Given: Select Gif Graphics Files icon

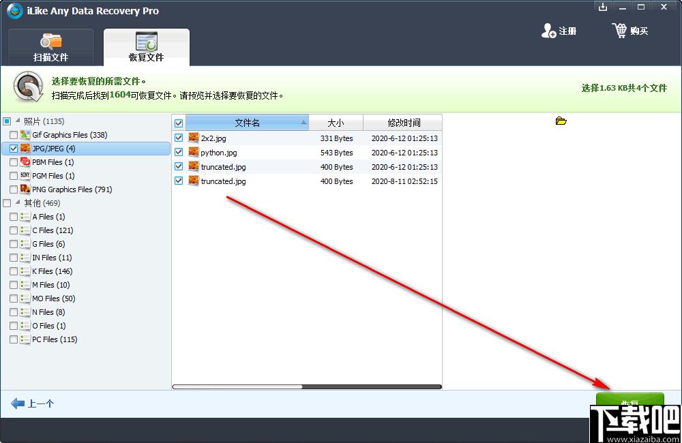Looking at the screenshot, I should point(25,135).
